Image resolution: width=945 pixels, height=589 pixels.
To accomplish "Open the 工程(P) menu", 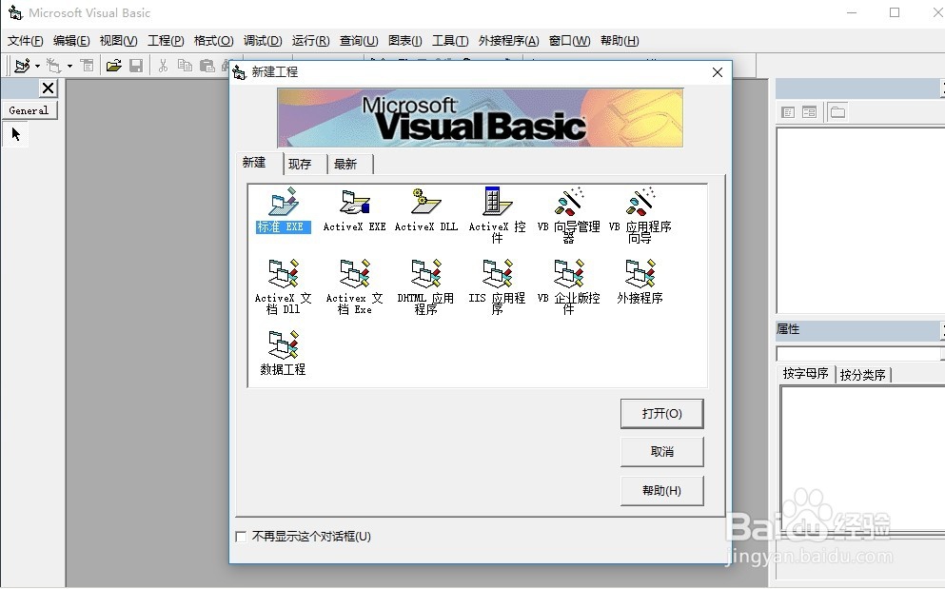I will pyautogui.click(x=166, y=40).
